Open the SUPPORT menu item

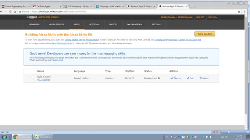(113, 24)
